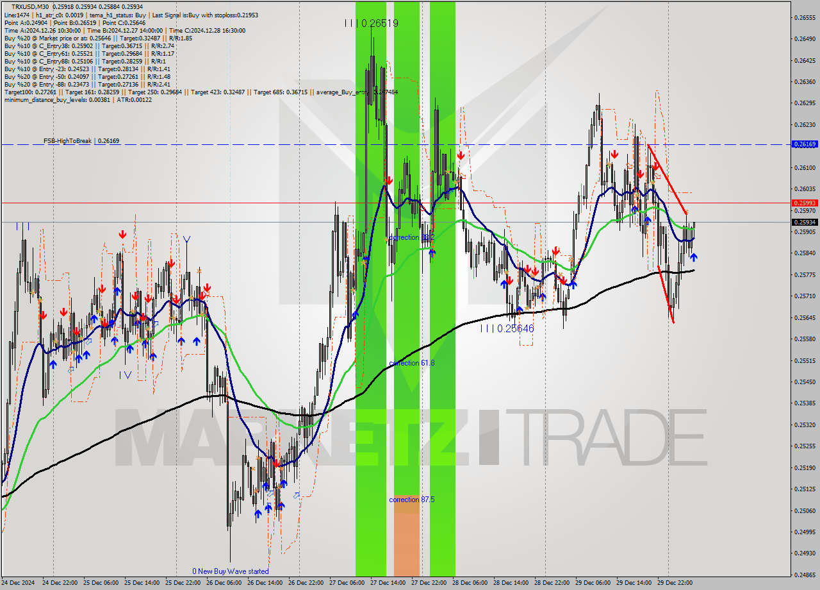Click the 'Target100: 0.27261' targets line
Viewport: 820px width, 590px height.
[201, 92]
